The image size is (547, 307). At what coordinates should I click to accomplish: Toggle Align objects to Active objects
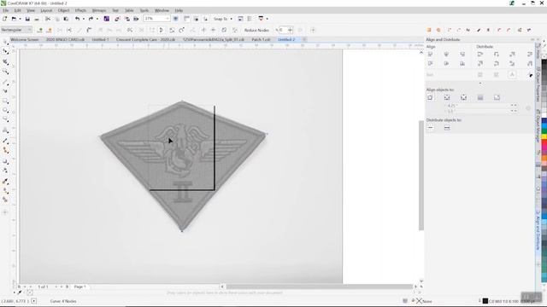[430, 98]
